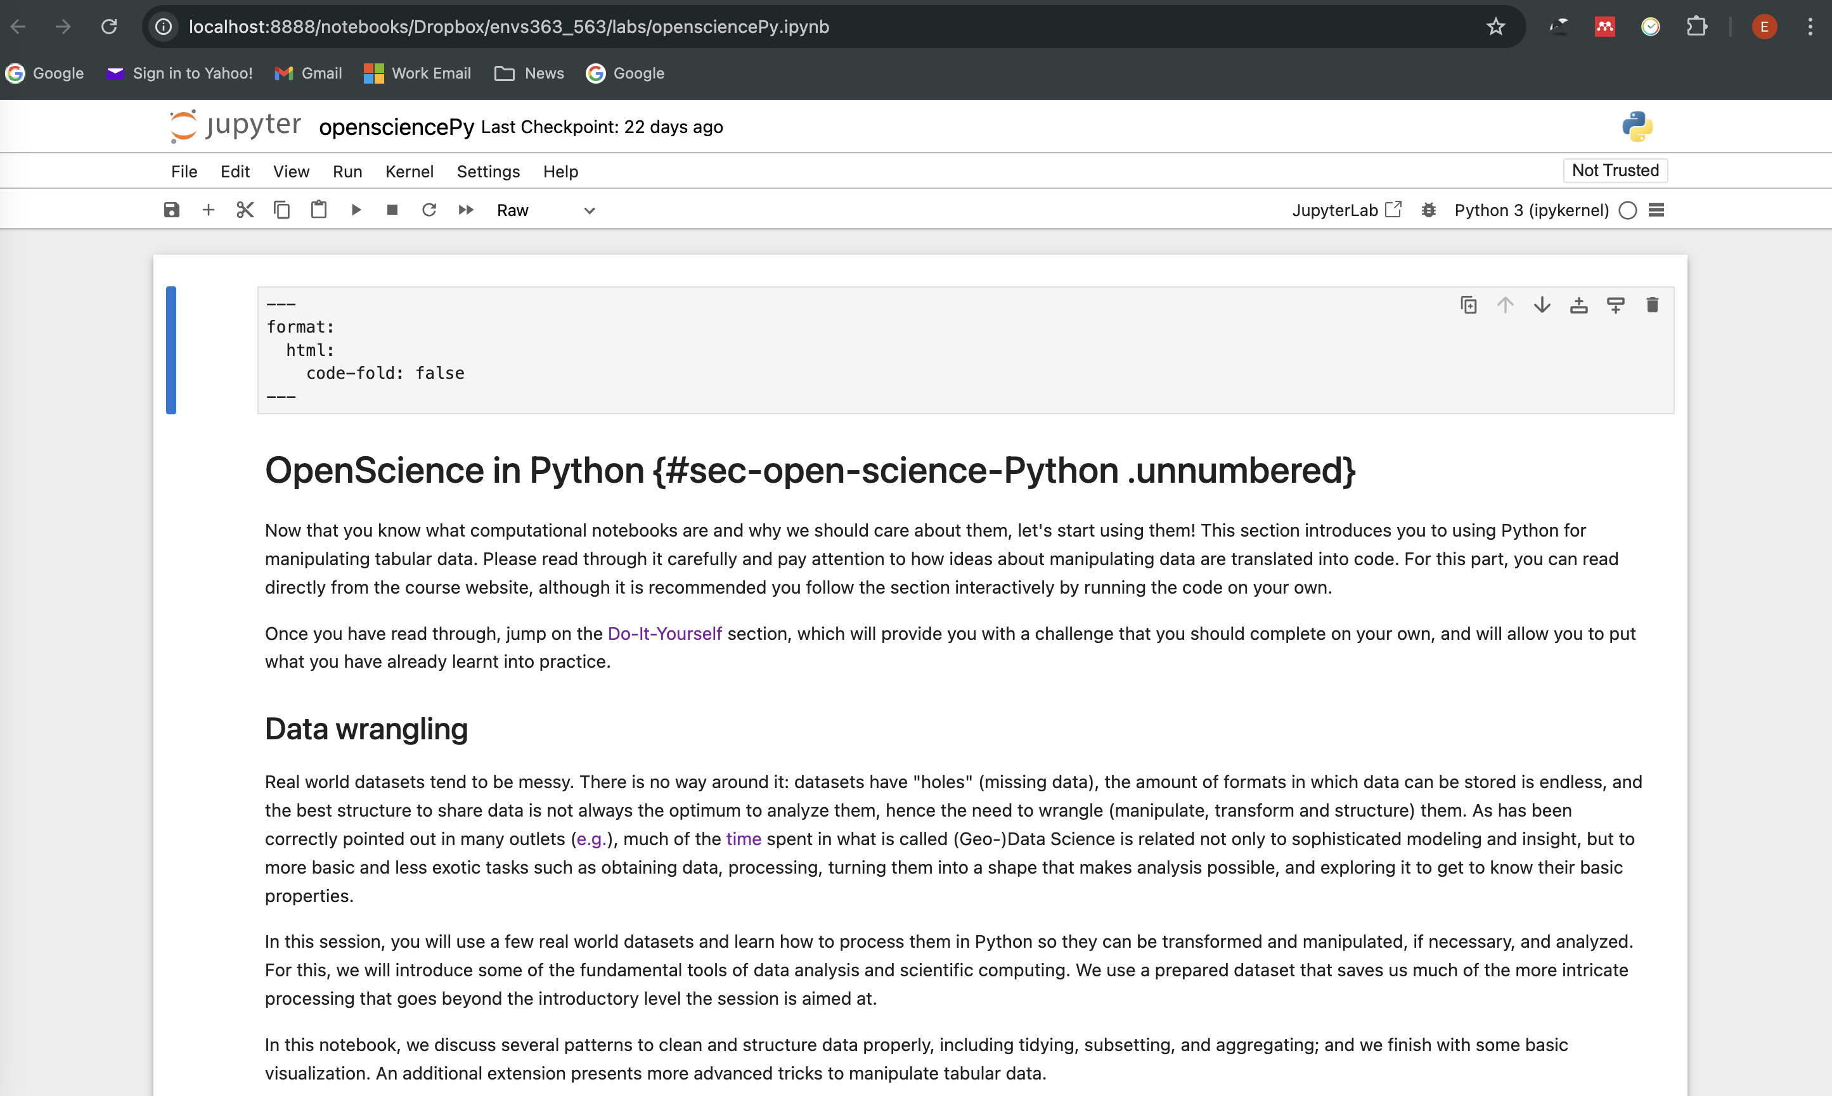Enable the debugger bug icon
This screenshot has height=1096, width=1832.
click(x=1428, y=210)
